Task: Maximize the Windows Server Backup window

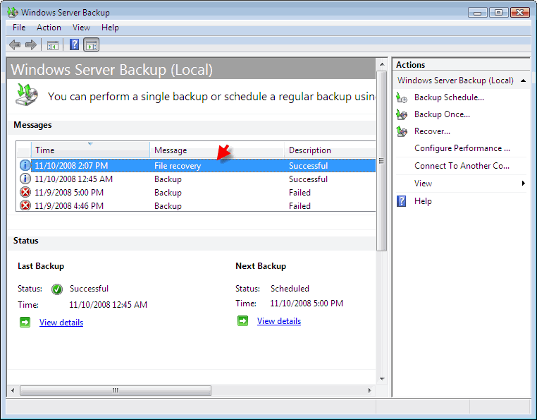Action: pyautogui.click(x=498, y=13)
